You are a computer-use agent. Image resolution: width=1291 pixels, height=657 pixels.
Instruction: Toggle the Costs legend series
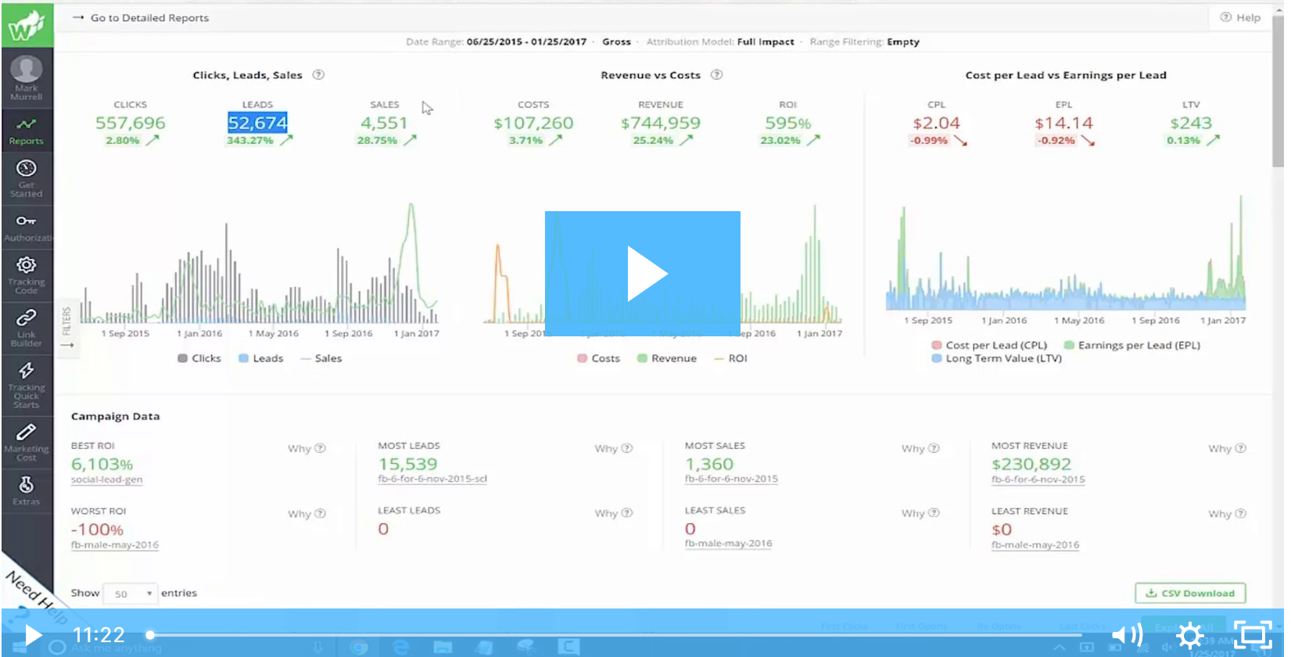tap(599, 358)
